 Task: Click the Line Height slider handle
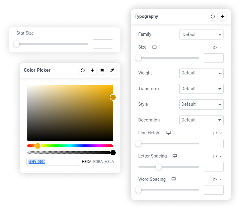(138, 144)
